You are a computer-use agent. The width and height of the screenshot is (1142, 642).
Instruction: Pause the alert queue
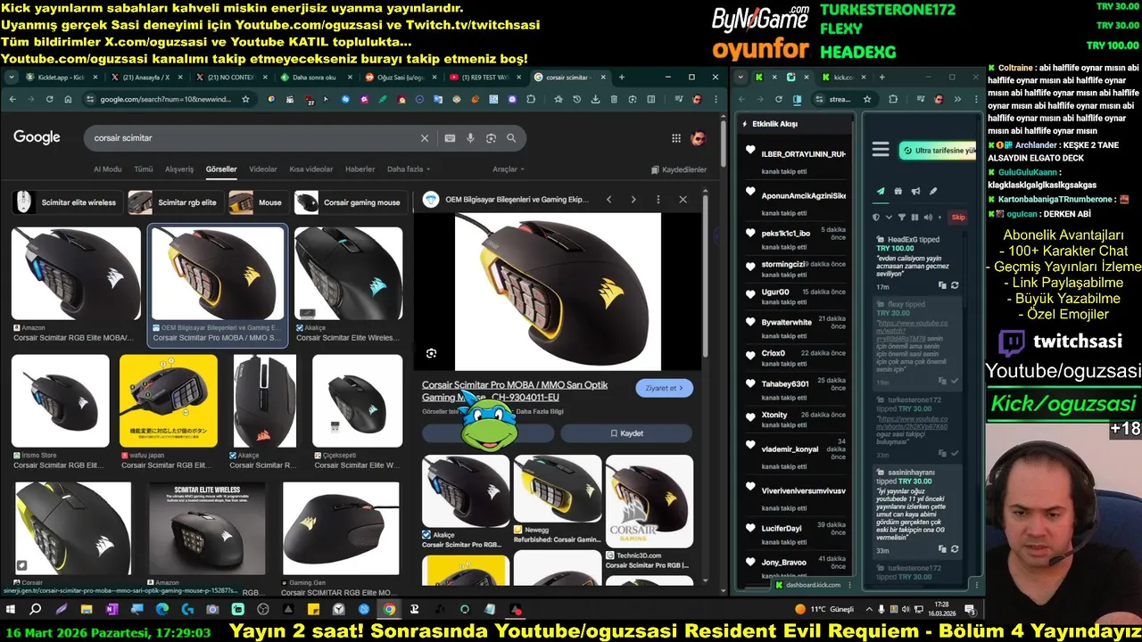(x=914, y=217)
